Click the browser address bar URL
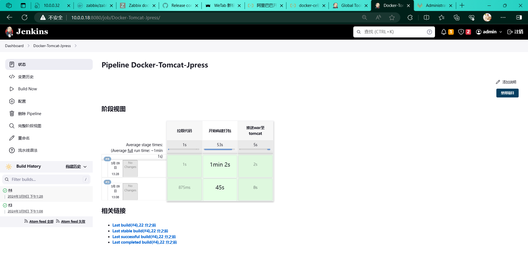528x264 pixels. tap(116, 18)
